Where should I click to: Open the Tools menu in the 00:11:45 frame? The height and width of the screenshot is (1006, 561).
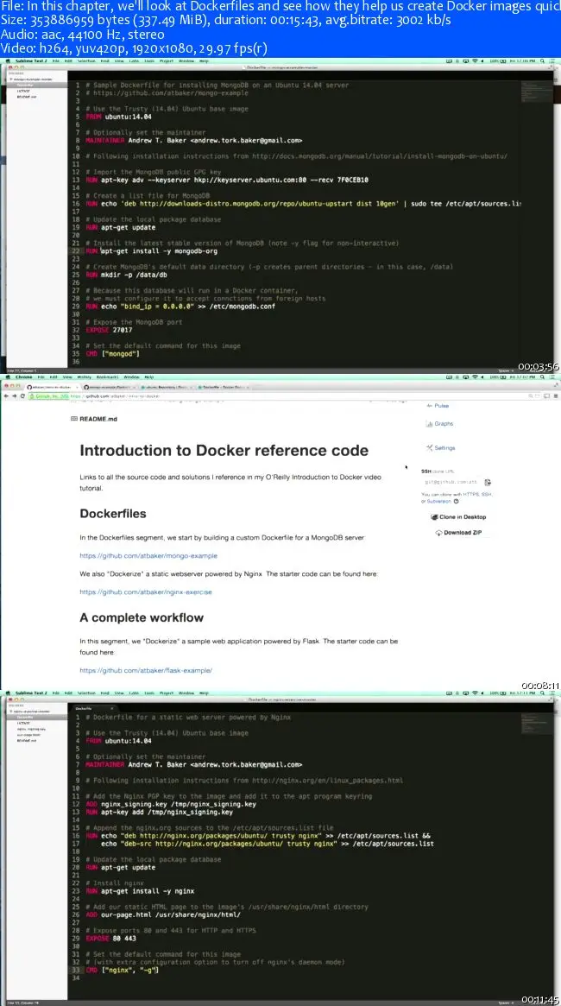(x=148, y=693)
